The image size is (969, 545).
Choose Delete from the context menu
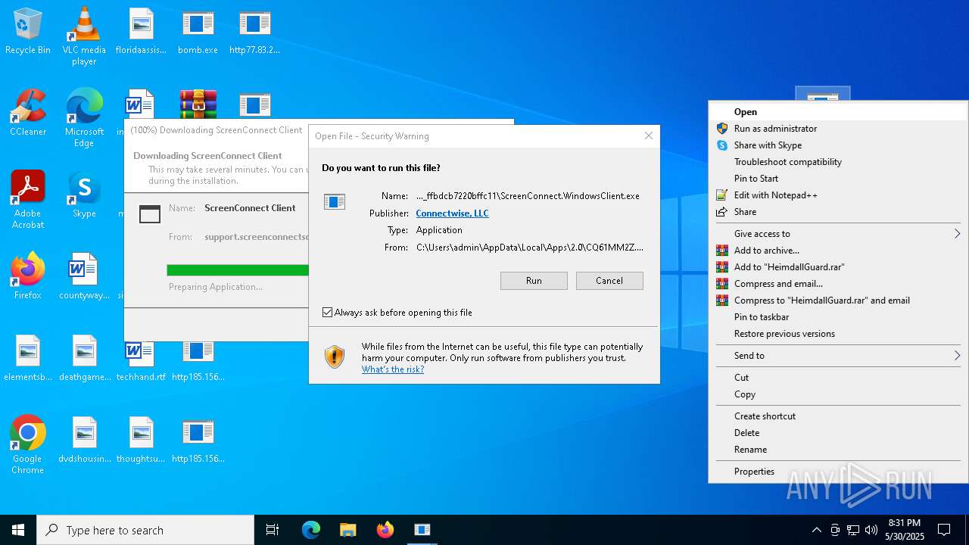[838, 433]
